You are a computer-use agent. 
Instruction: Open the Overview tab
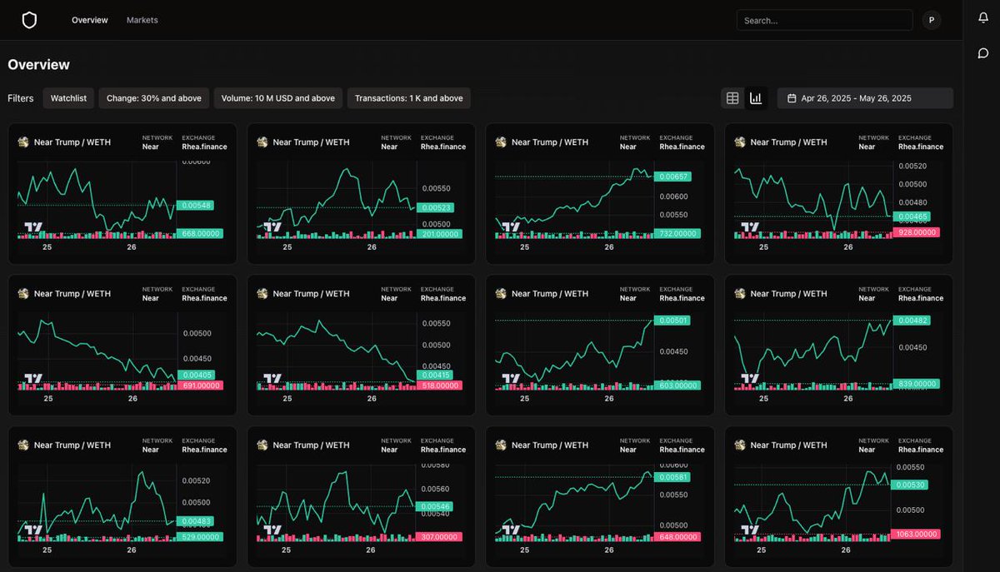(90, 20)
